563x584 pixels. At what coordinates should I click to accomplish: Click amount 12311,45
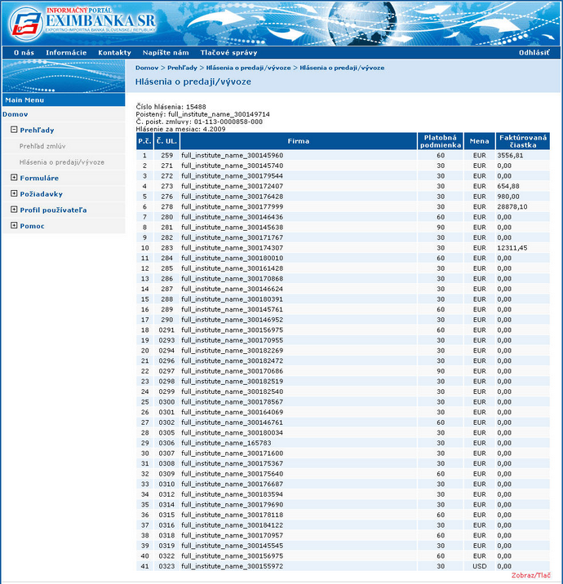tap(512, 248)
